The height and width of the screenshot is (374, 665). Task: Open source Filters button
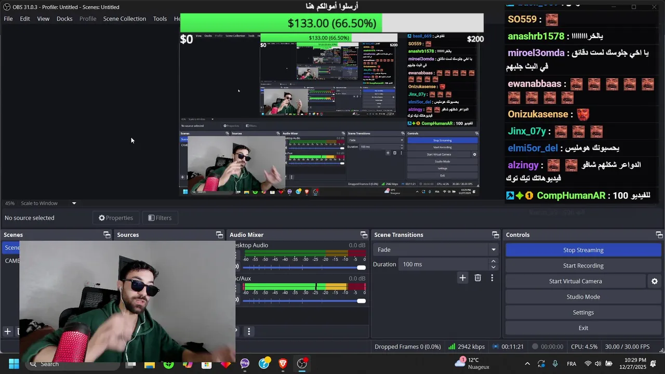(x=160, y=218)
